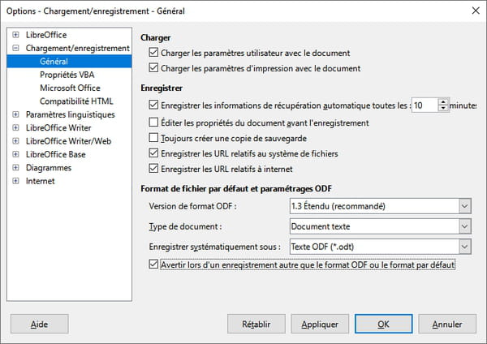Expand the LibreOffice Writer/Web node
Image resolution: width=487 pixels, height=344 pixels.
click(15, 141)
